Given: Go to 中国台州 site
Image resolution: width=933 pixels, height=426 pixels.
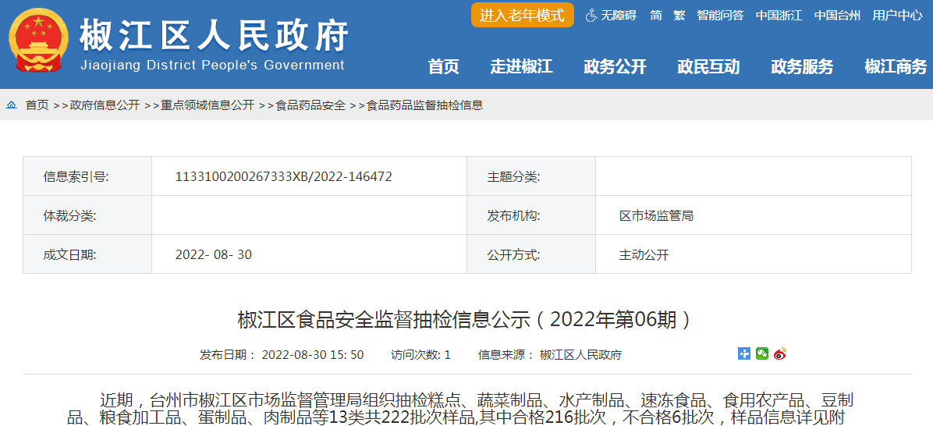Looking at the screenshot, I should pyautogui.click(x=837, y=16).
